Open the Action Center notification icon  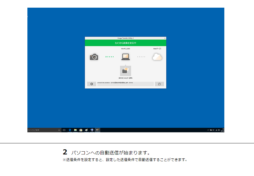219,130
